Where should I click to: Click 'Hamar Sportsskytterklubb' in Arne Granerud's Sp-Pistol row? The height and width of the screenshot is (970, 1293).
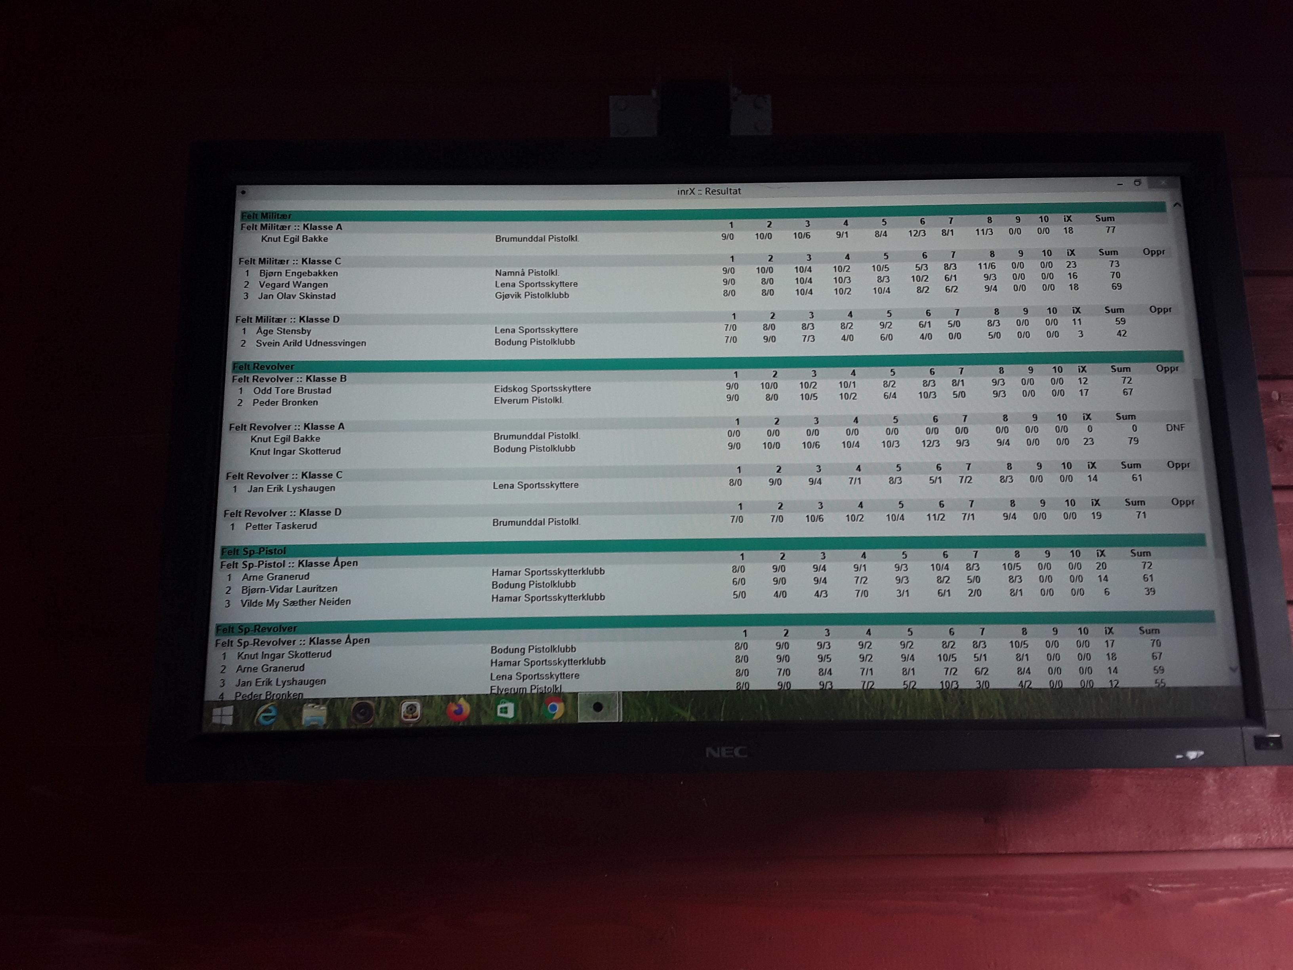548,572
